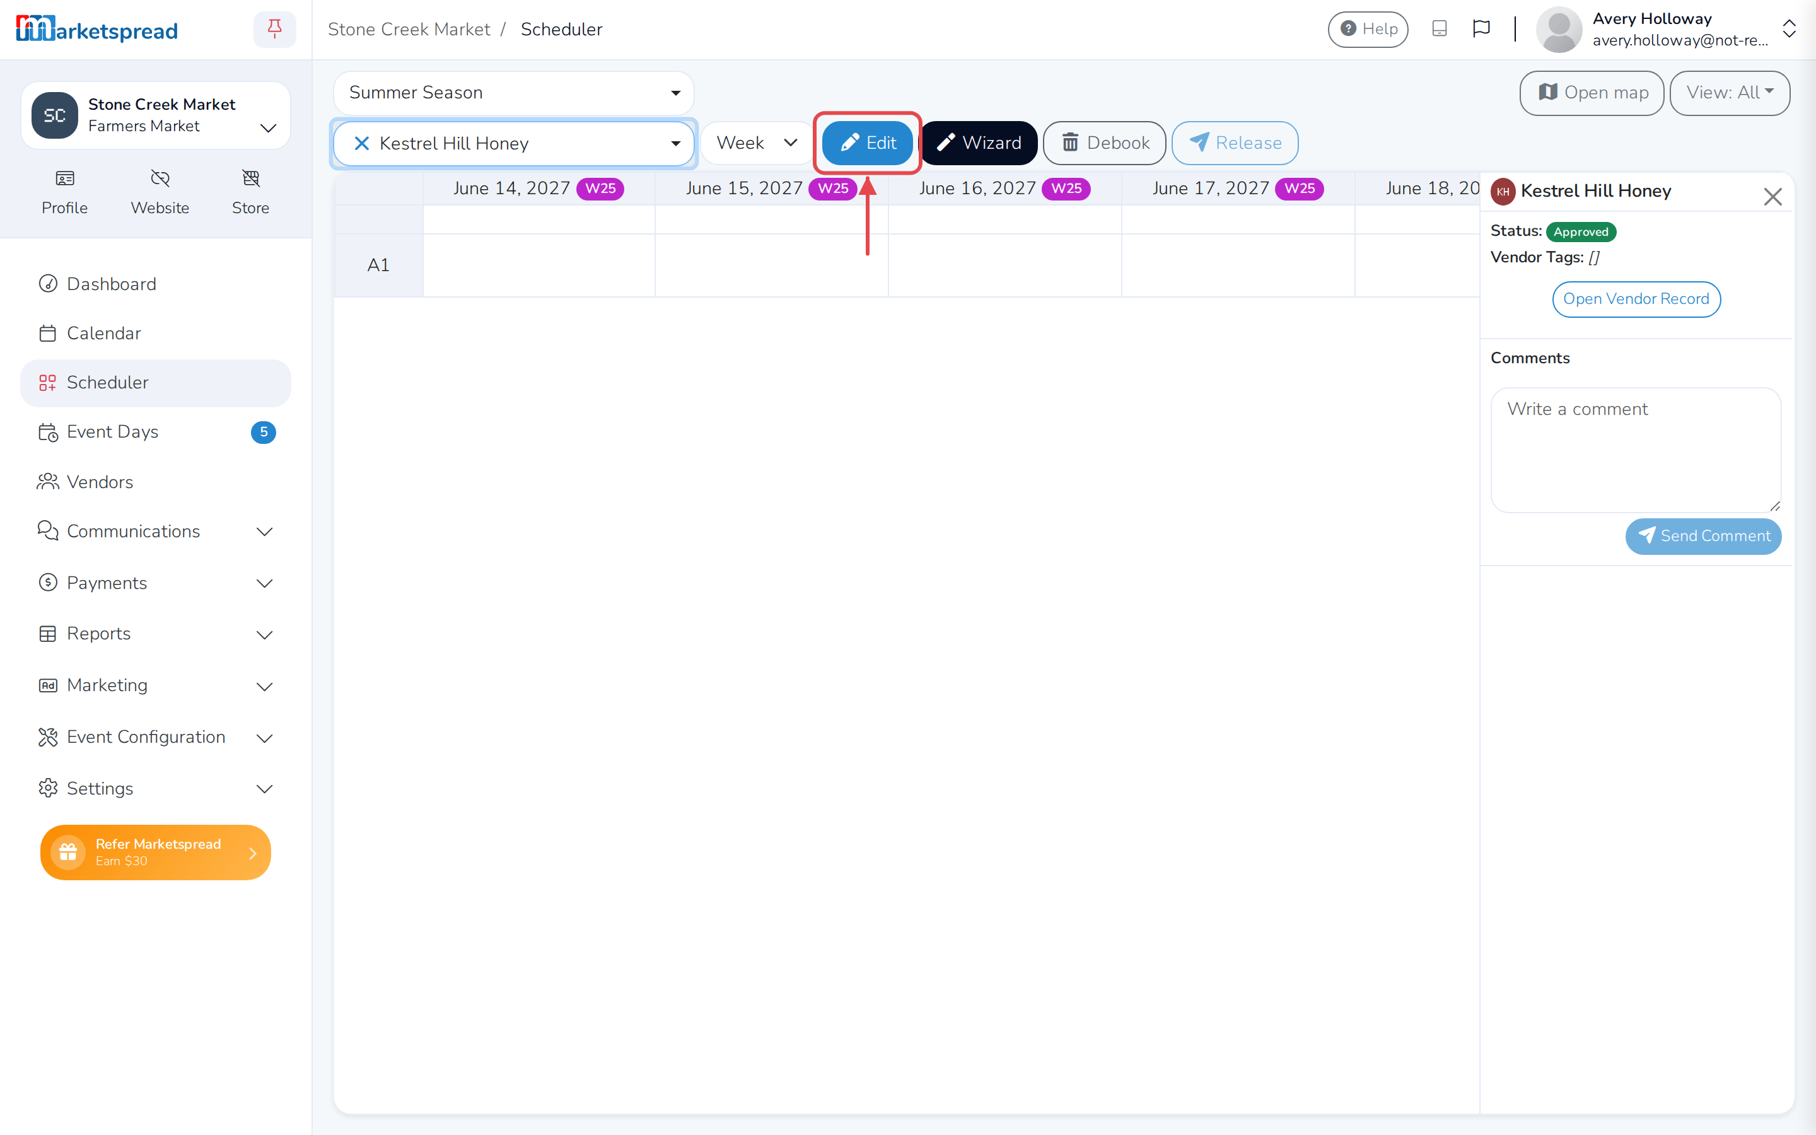This screenshot has width=1816, height=1135.
Task: Click Stone Creek Market breadcrumb
Action: pyautogui.click(x=409, y=29)
